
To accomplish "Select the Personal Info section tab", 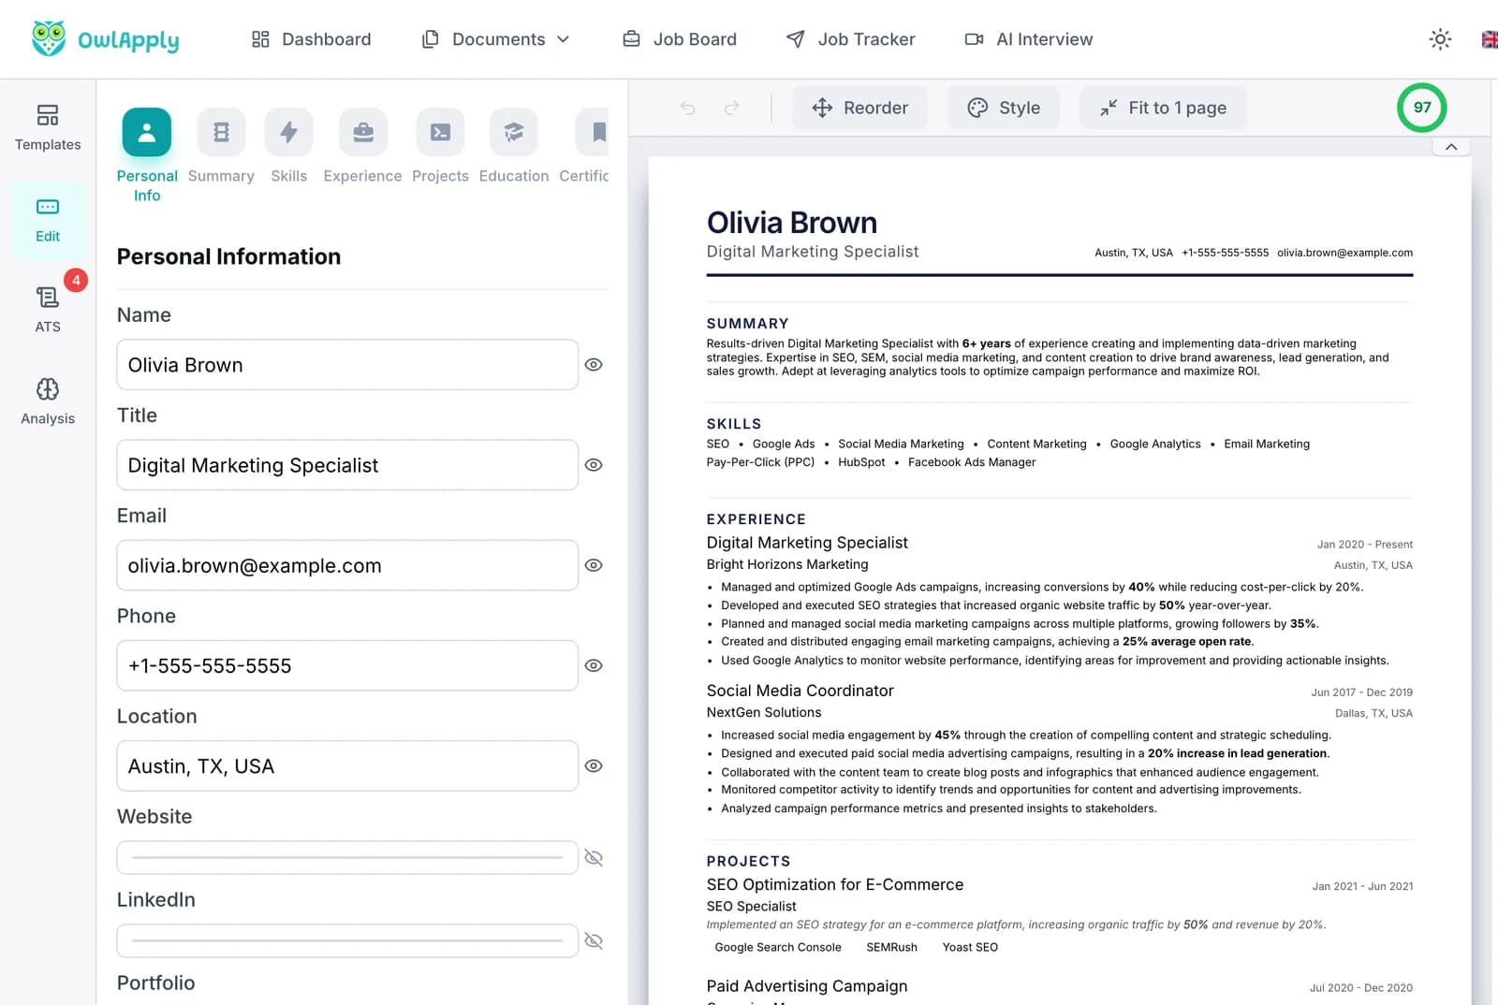I will click(x=147, y=155).
